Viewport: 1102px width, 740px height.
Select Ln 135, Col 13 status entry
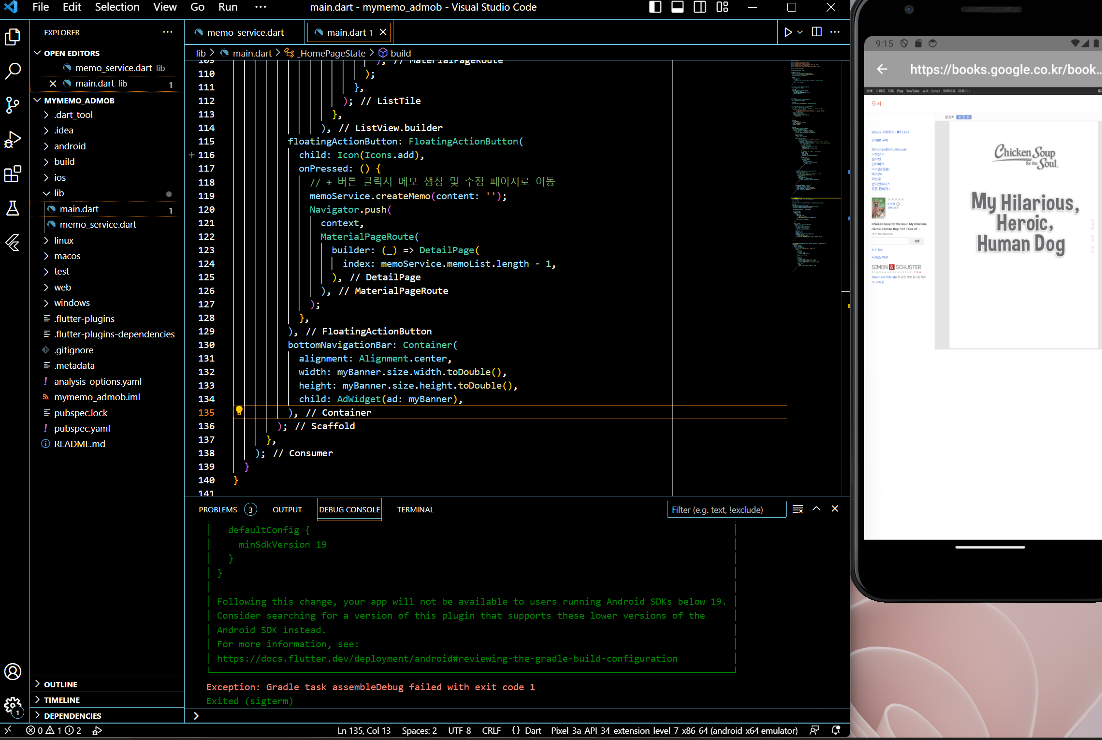coord(364,730)
